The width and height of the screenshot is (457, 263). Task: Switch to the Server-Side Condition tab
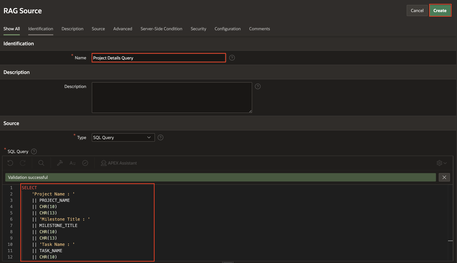161,29
